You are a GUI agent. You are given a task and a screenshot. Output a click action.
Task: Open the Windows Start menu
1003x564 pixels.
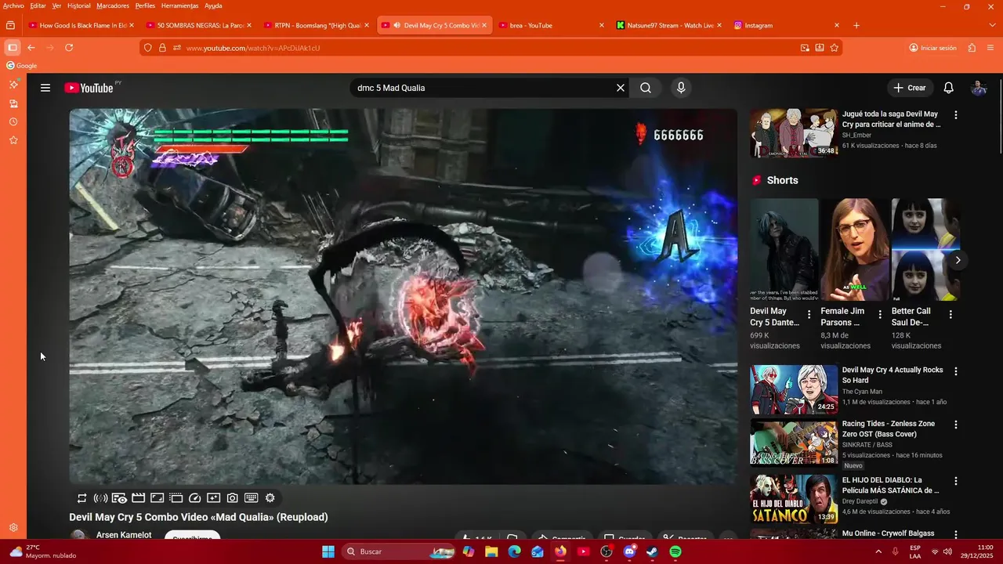coord(328,551)
